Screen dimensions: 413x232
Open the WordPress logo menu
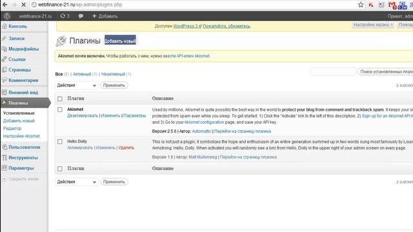[x=7, y=16]
